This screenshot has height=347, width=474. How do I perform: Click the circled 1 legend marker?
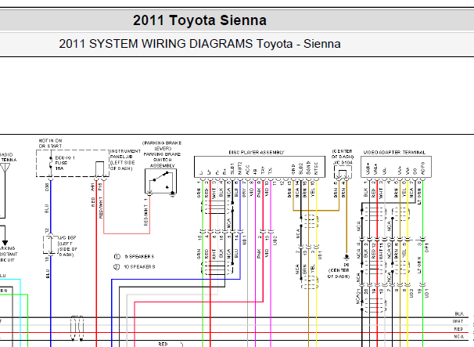click(117, 257)
